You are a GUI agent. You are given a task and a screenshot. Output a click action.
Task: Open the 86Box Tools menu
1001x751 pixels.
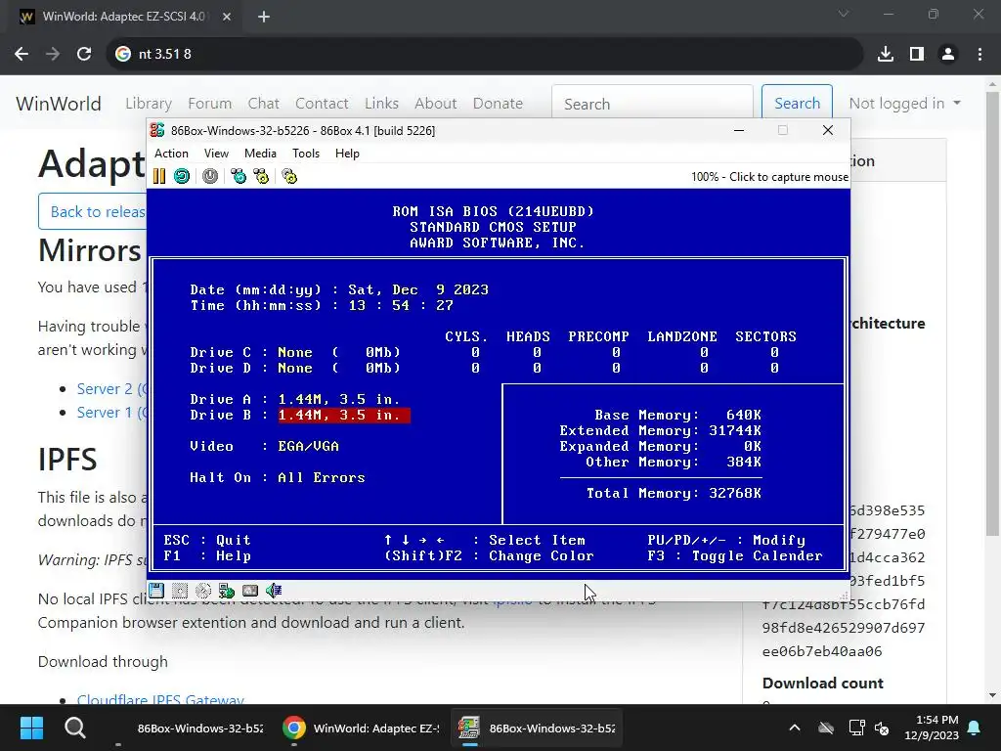click(x=306, y=154)
